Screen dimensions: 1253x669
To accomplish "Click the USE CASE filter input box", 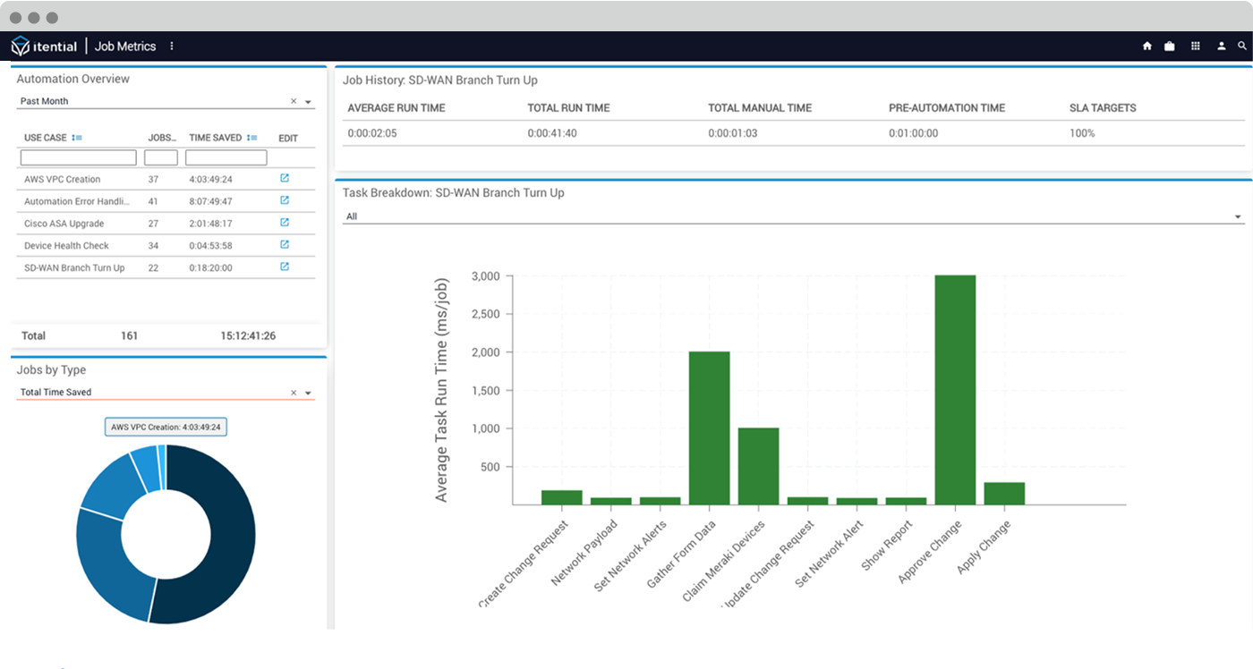I will 77,157.
